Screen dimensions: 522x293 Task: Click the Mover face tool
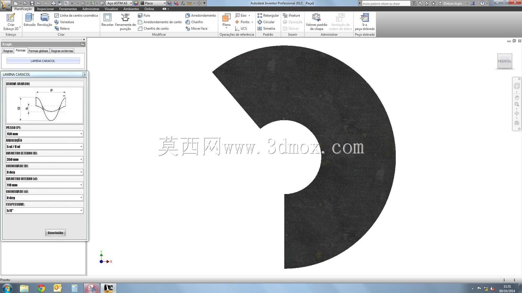[x=196, y=29]
